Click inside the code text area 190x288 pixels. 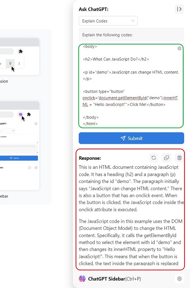click(x=131, y=86)
